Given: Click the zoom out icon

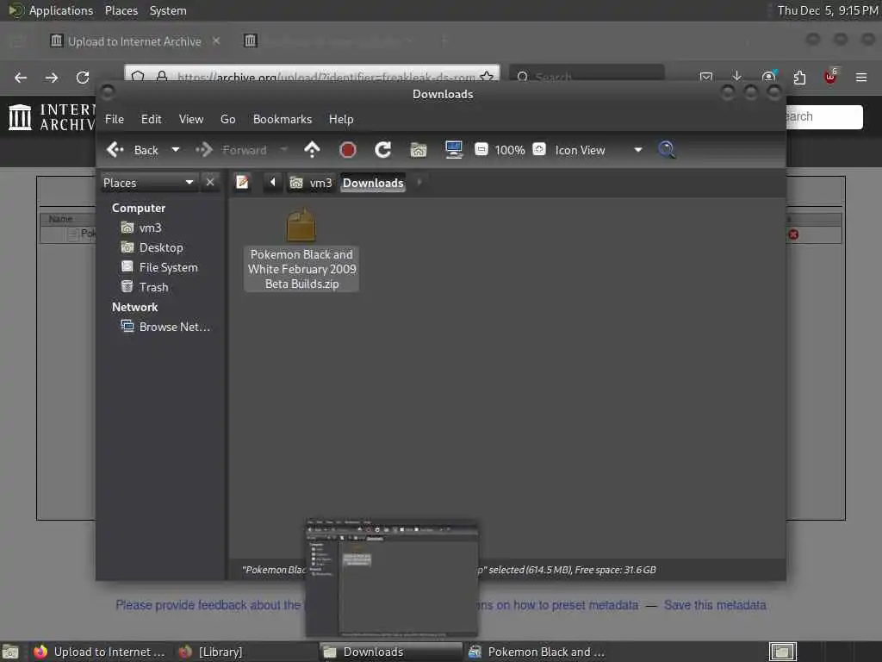Looking at the screenshot, I should coord(481,149).
